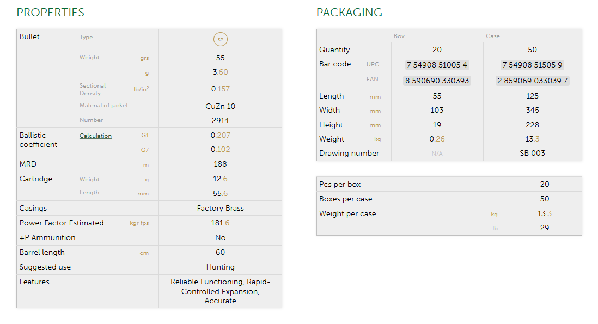
Task: Select the Box UPC bar code value
Action: [437, 65]
